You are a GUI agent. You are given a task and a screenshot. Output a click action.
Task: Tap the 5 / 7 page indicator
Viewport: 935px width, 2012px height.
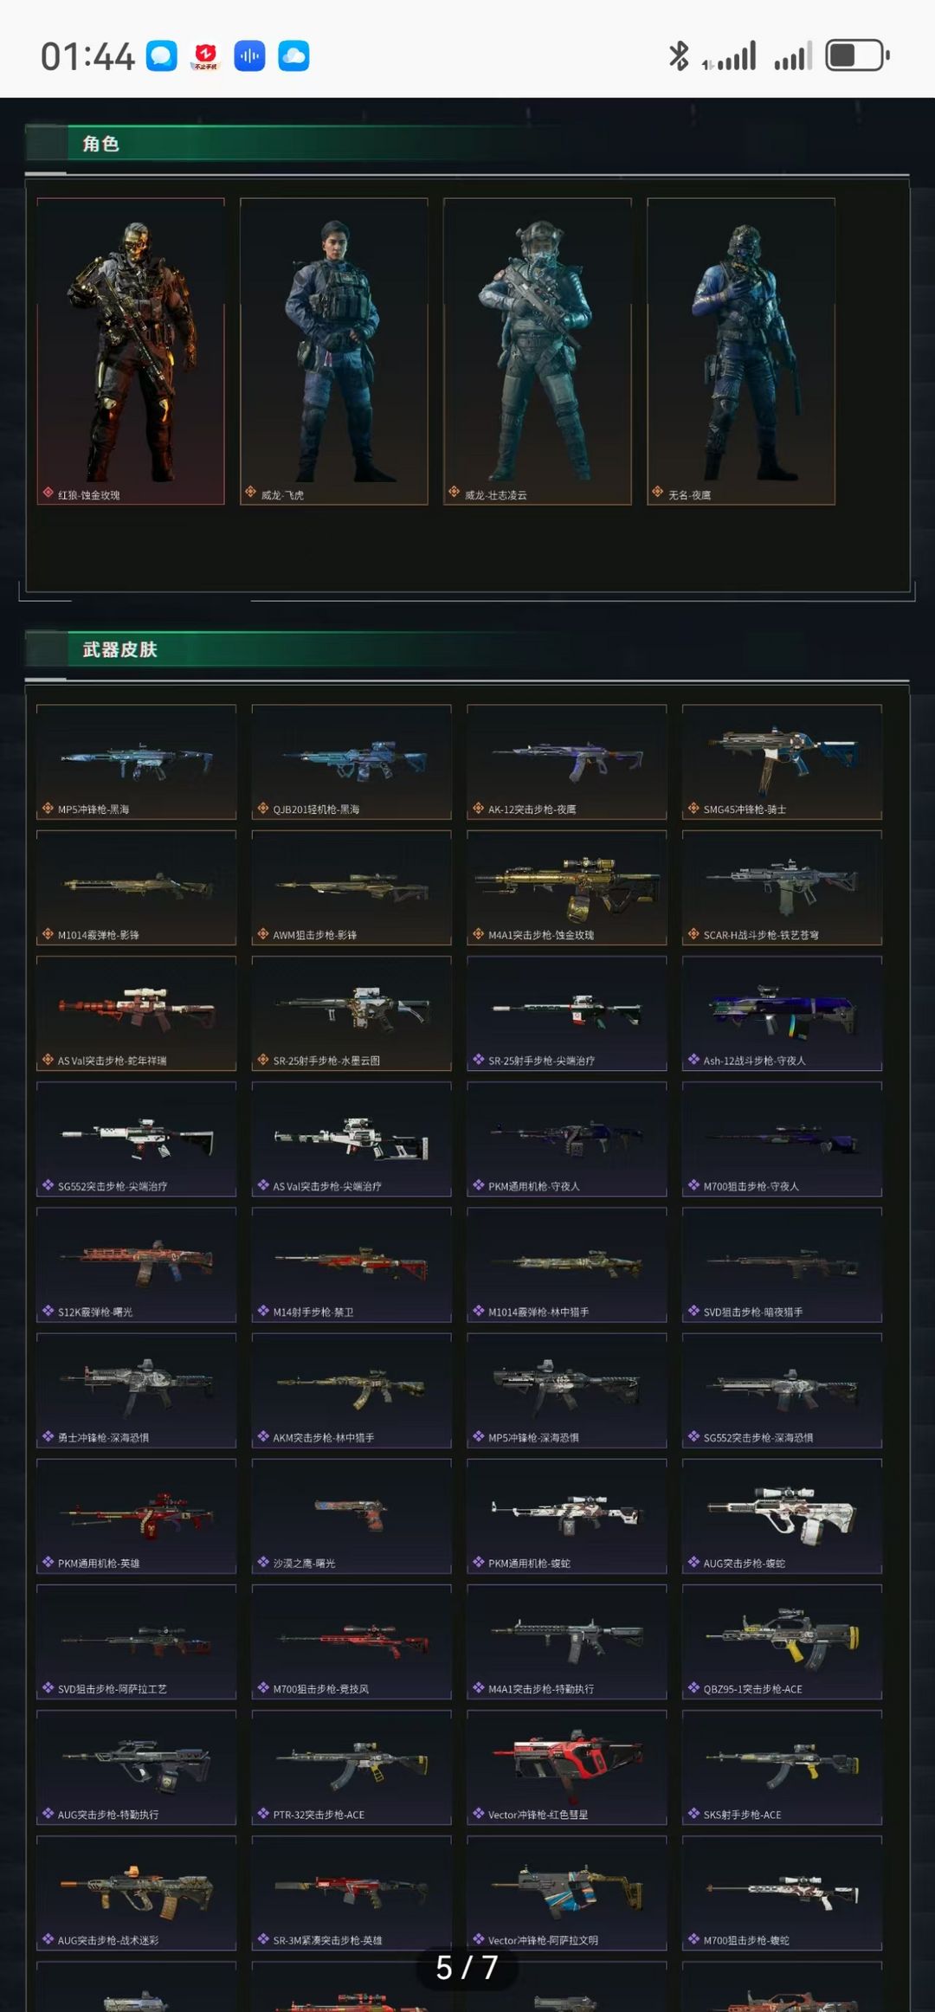467,1968
